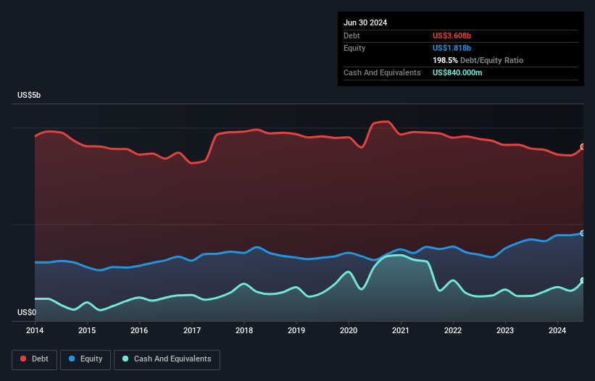Toggle the Debt series legend button
The width and height of the screenshot is (595, 381).
point(35,359)
